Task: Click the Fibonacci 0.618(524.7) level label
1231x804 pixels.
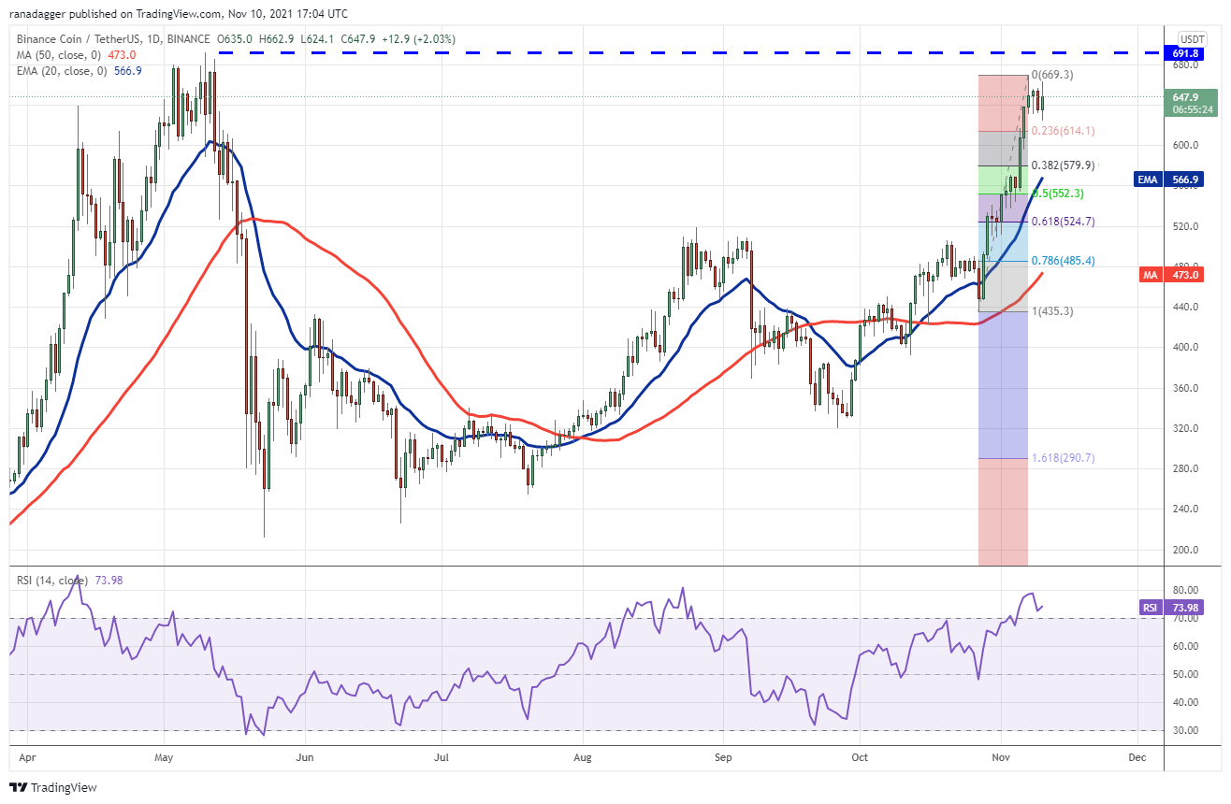Action: (x=1063, y=222)
